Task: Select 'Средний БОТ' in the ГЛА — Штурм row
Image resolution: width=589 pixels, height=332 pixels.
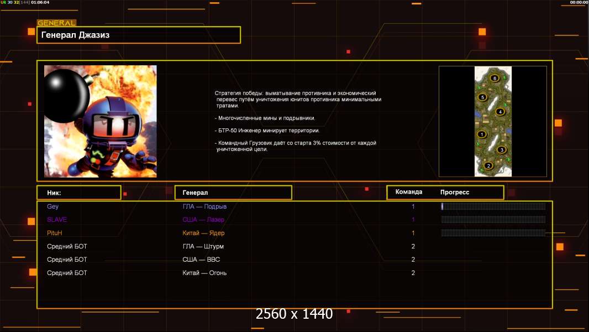Action: [x=67, y=246]
